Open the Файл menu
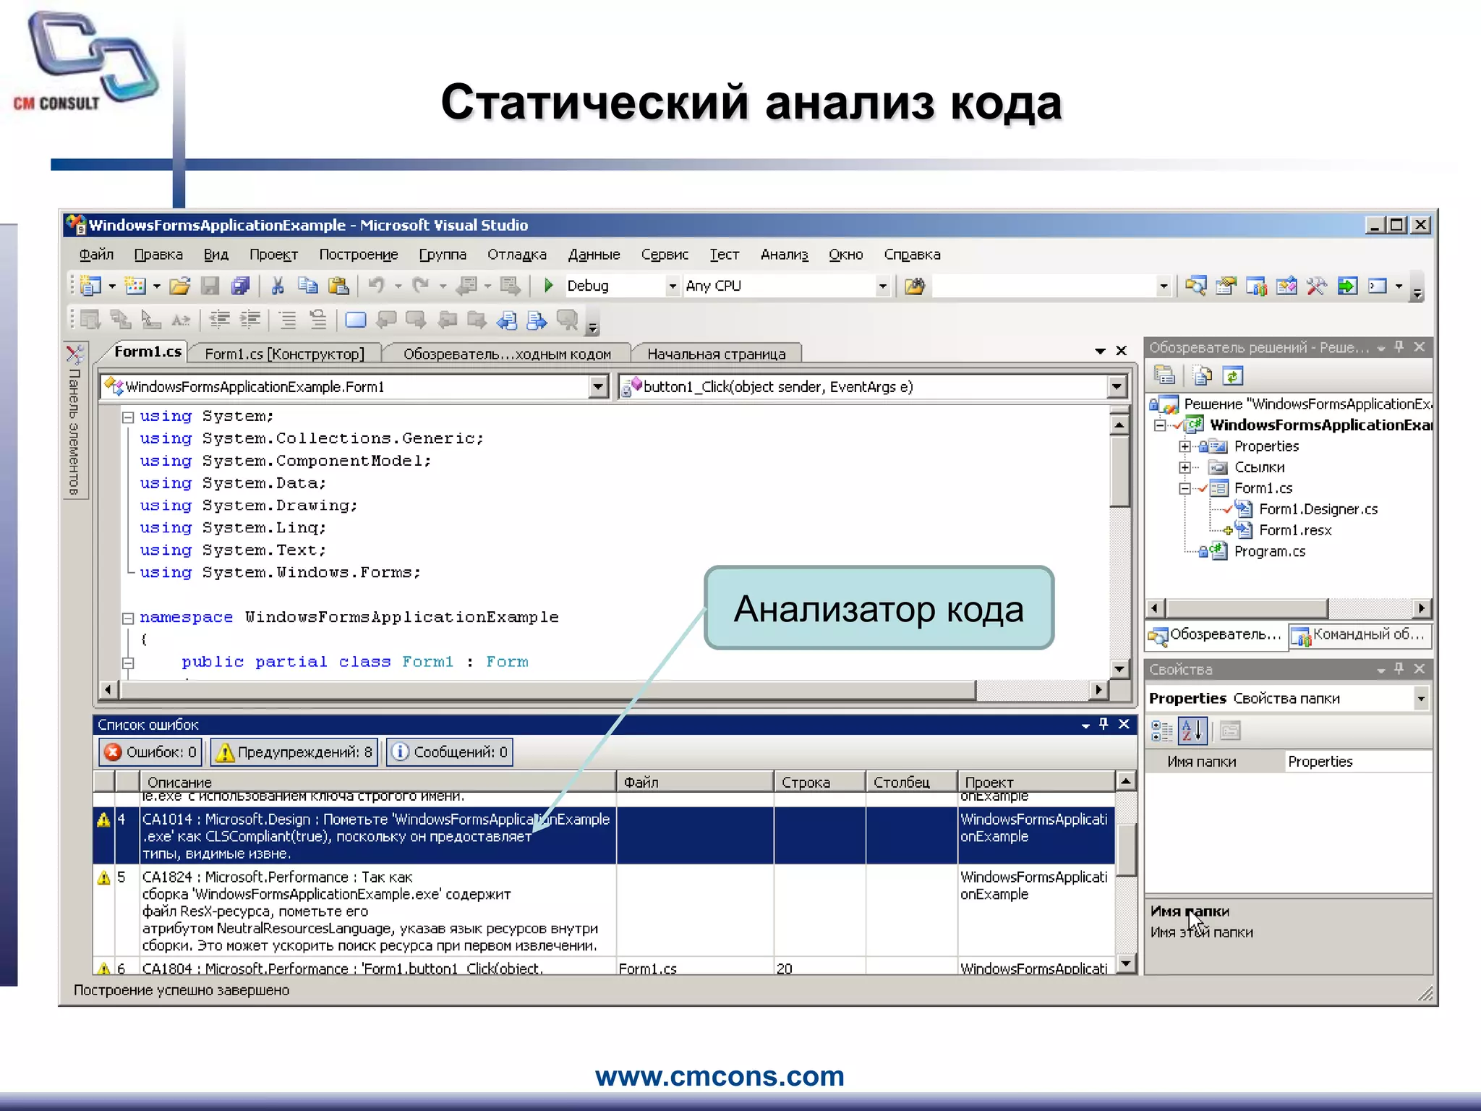The image size is (1481, 1111). [96, 255]
